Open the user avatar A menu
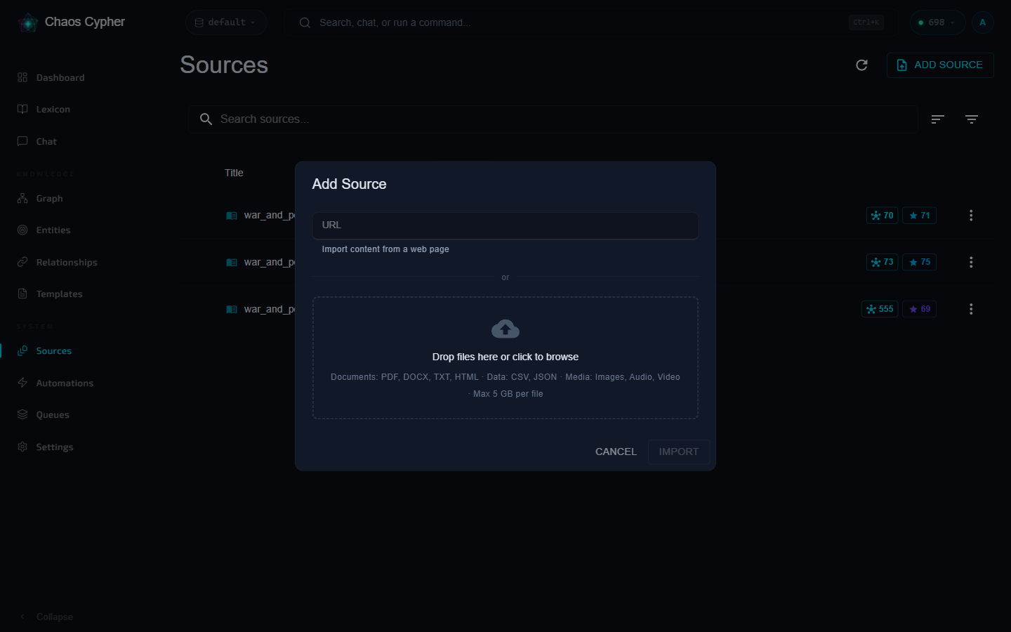The height and width of the screenshot is (632, 1011). click(982, 22)
